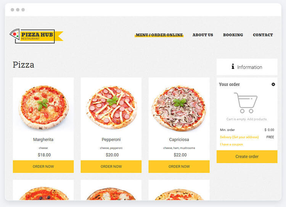
Task: Click 'I have a coupon' link
Action: pyautogui.click(x=231, y=144)
